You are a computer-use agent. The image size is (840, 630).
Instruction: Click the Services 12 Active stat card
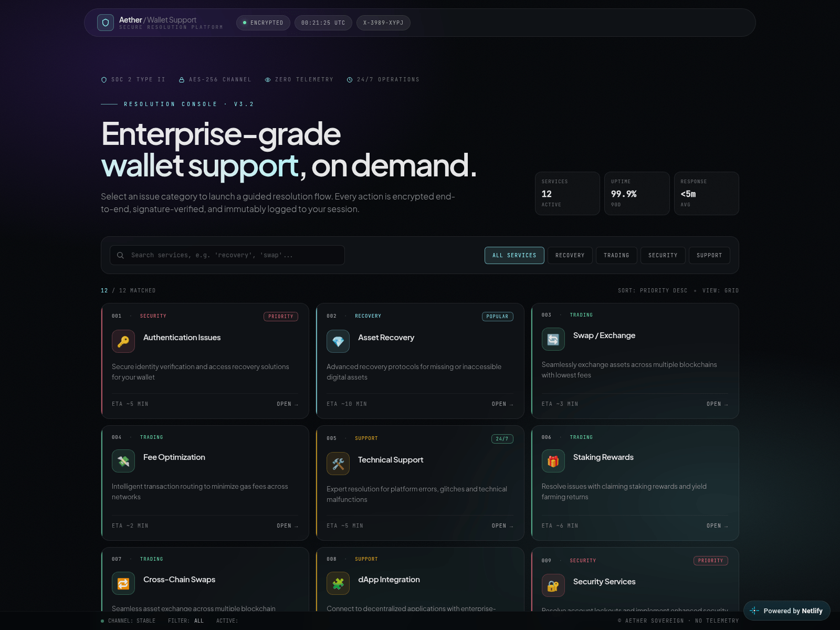coord(568,193)
